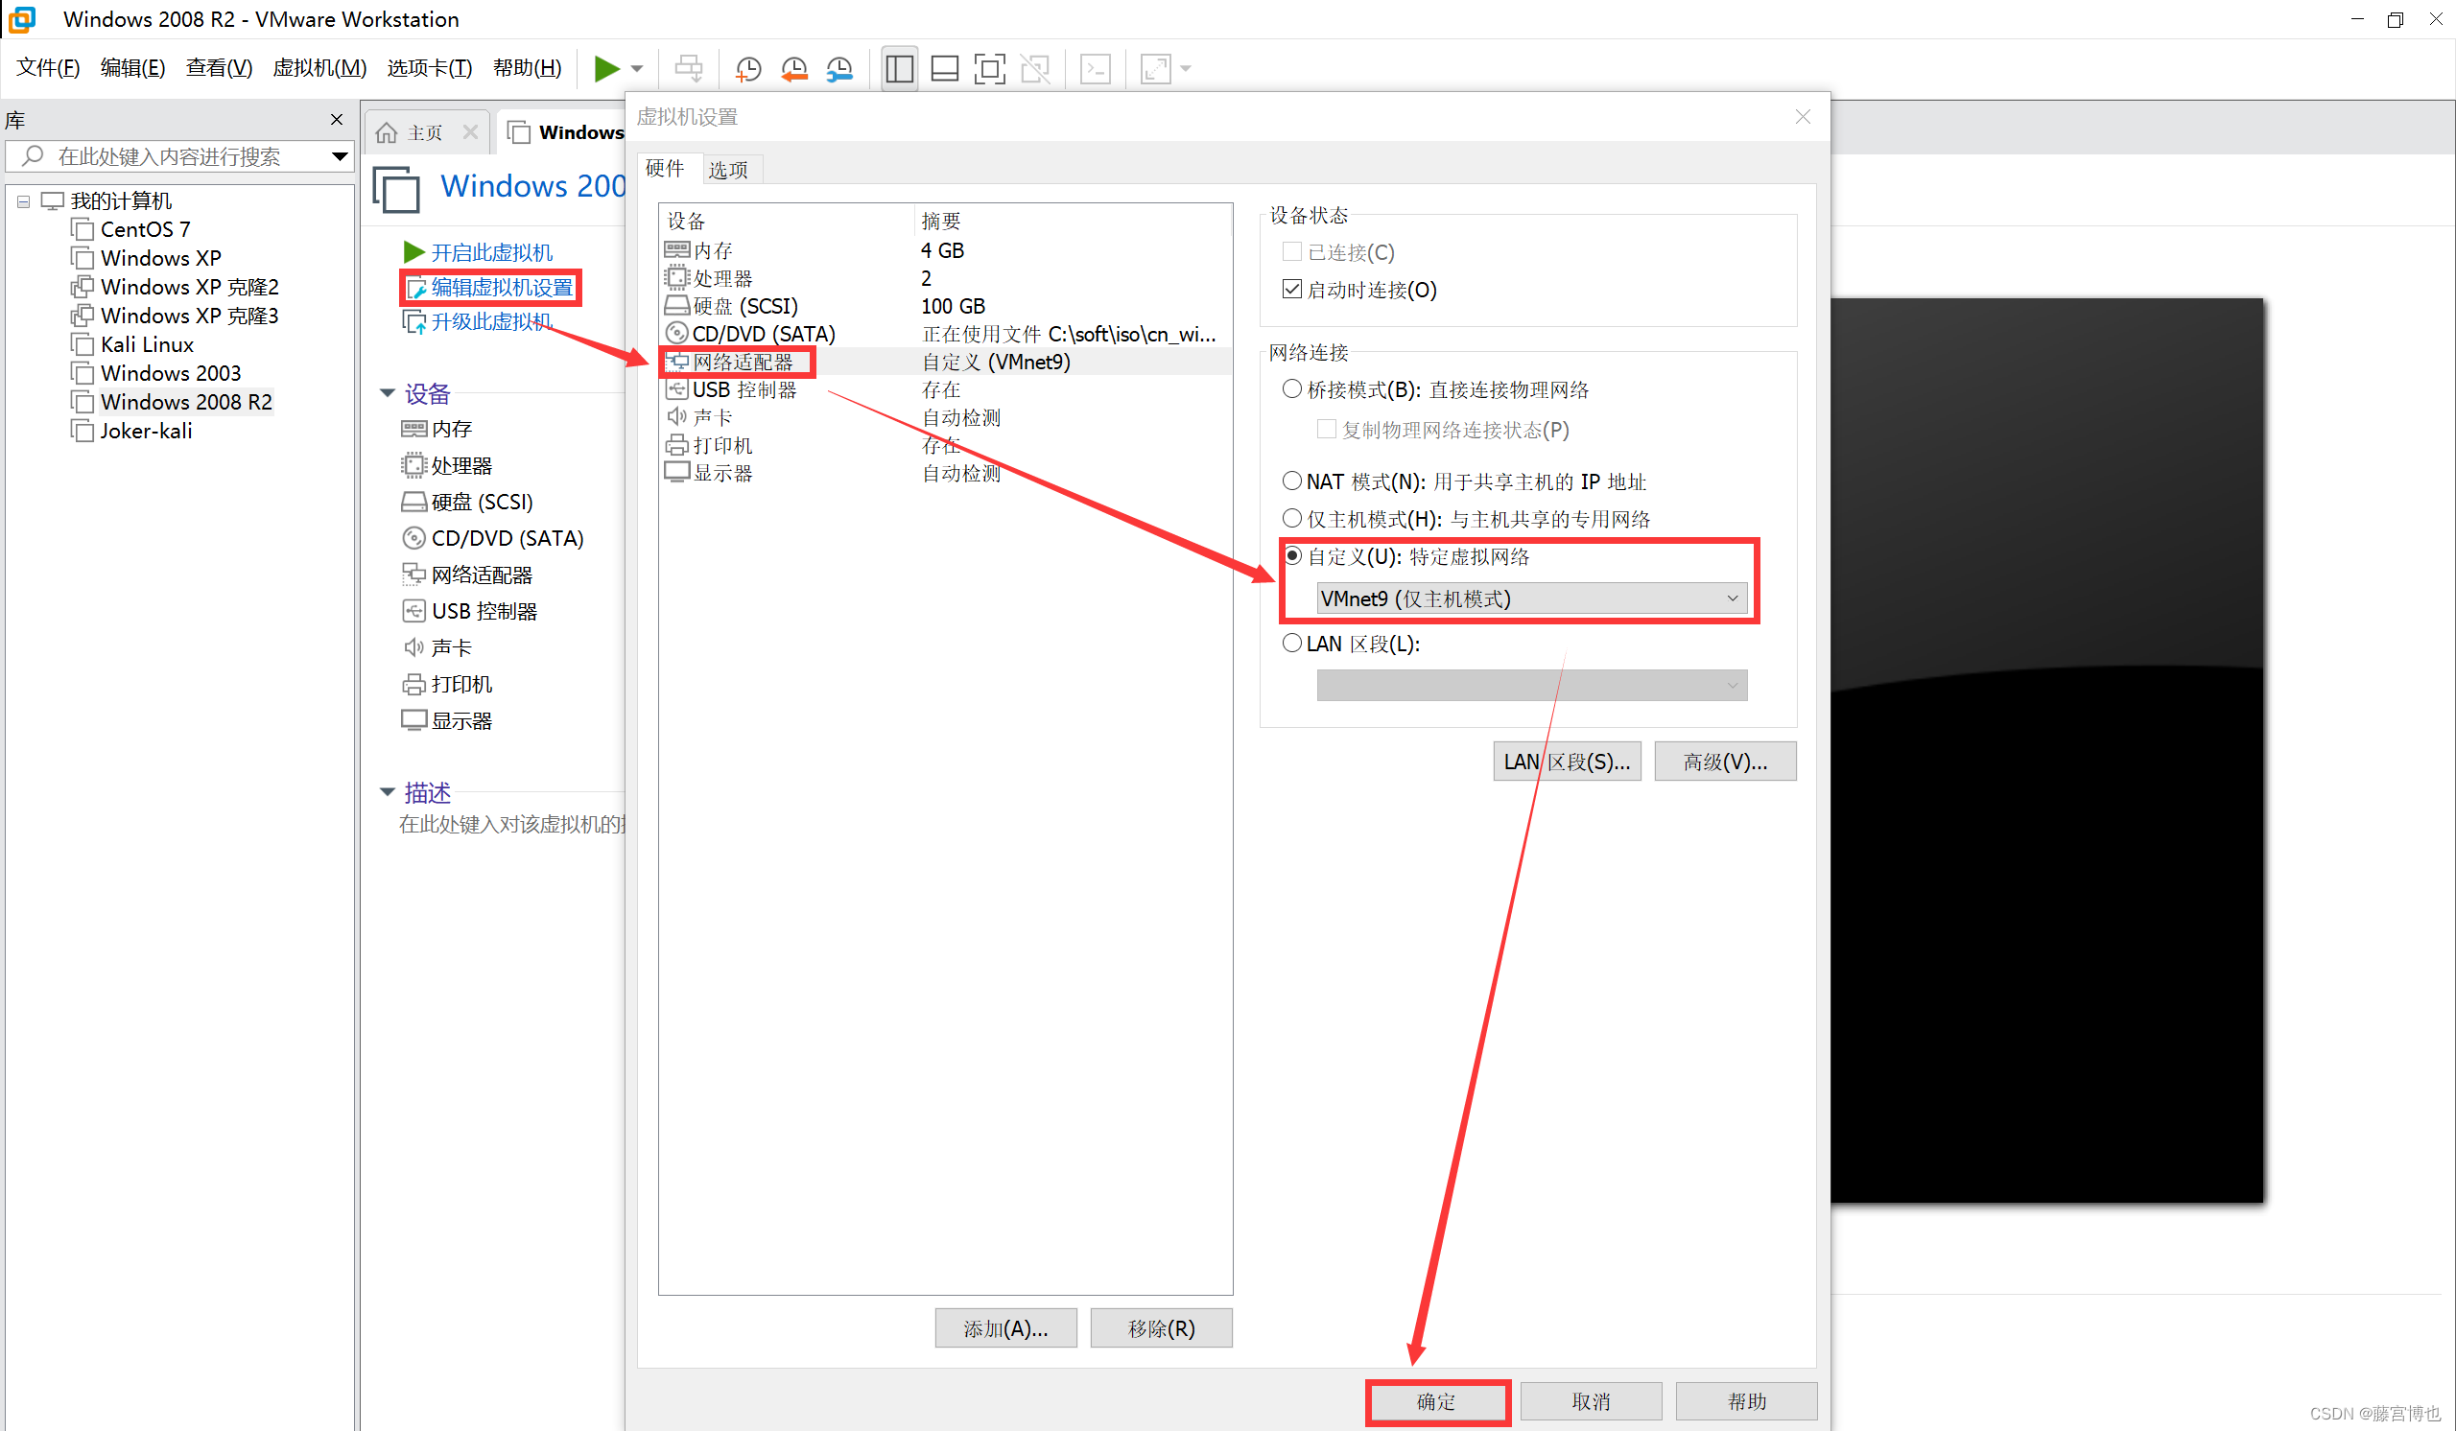
Task: Click the 移除(R) button
Action: click(x=1161, y=1328)
